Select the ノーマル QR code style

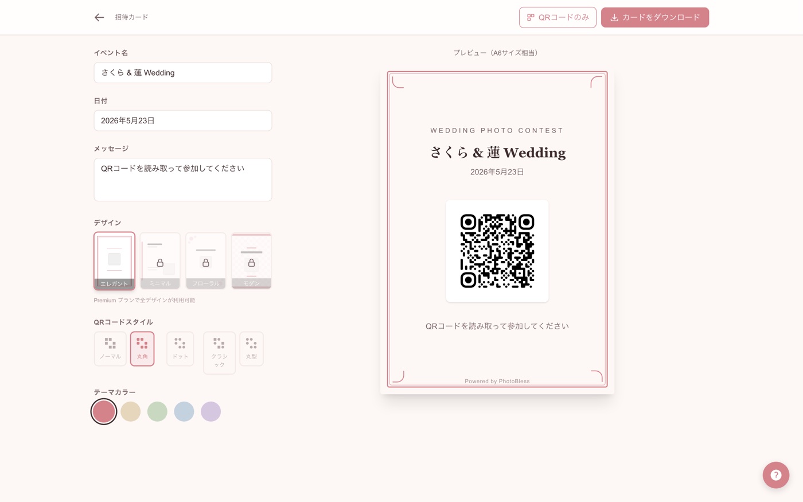(110, 348)
